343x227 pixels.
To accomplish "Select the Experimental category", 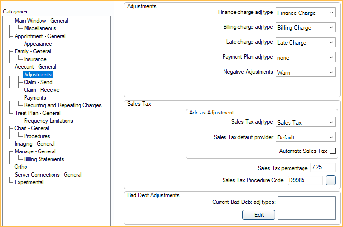I will point(29,182).
